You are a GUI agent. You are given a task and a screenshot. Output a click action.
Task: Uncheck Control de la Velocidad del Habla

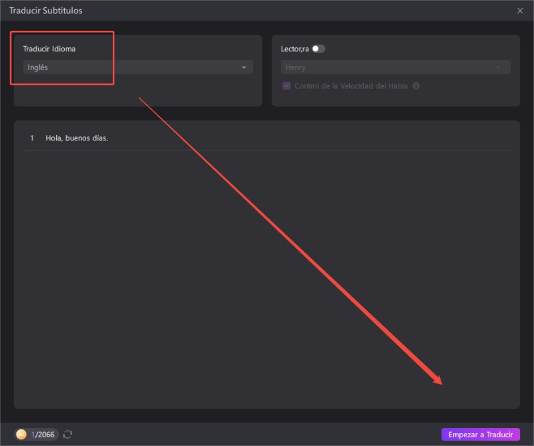(287, 86)
